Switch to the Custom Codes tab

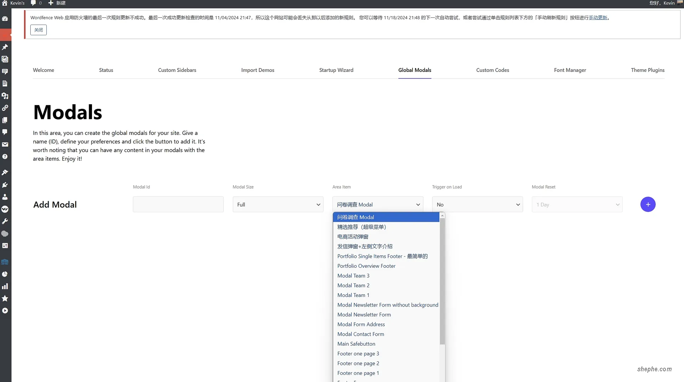coord(493,70)
